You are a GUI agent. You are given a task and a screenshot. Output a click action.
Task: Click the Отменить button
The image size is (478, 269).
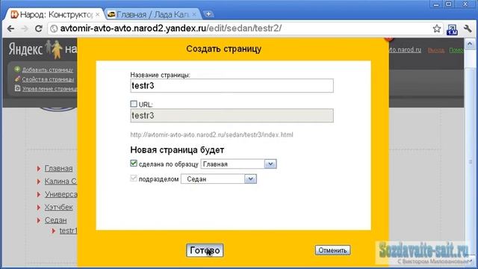(x=332, y=250)
